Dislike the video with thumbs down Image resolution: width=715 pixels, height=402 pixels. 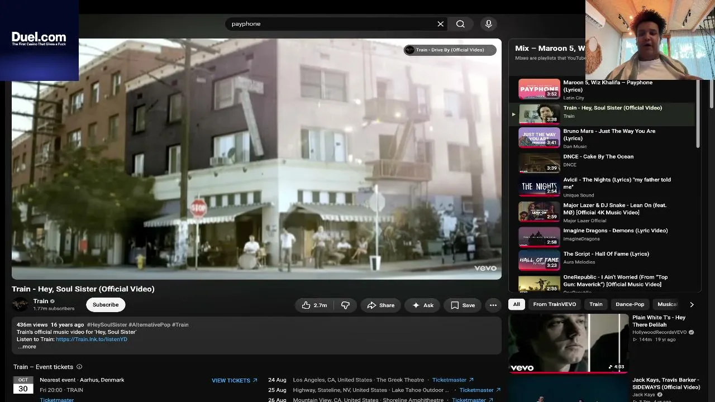coord(345,305)
